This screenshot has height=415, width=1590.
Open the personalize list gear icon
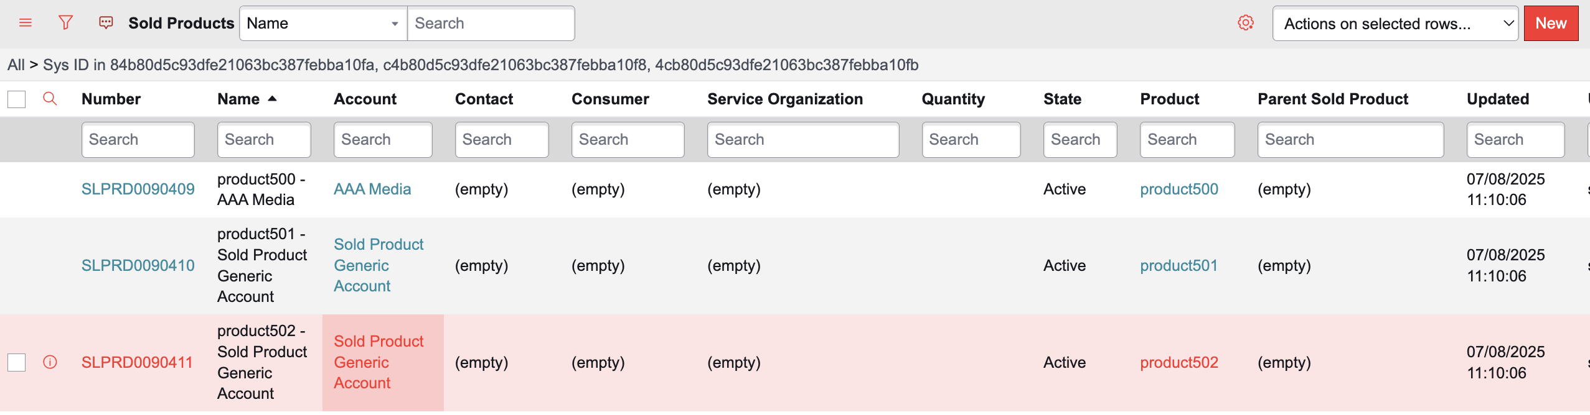coord(1245,23)
